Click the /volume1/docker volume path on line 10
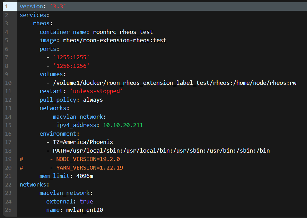 point(175,83)
